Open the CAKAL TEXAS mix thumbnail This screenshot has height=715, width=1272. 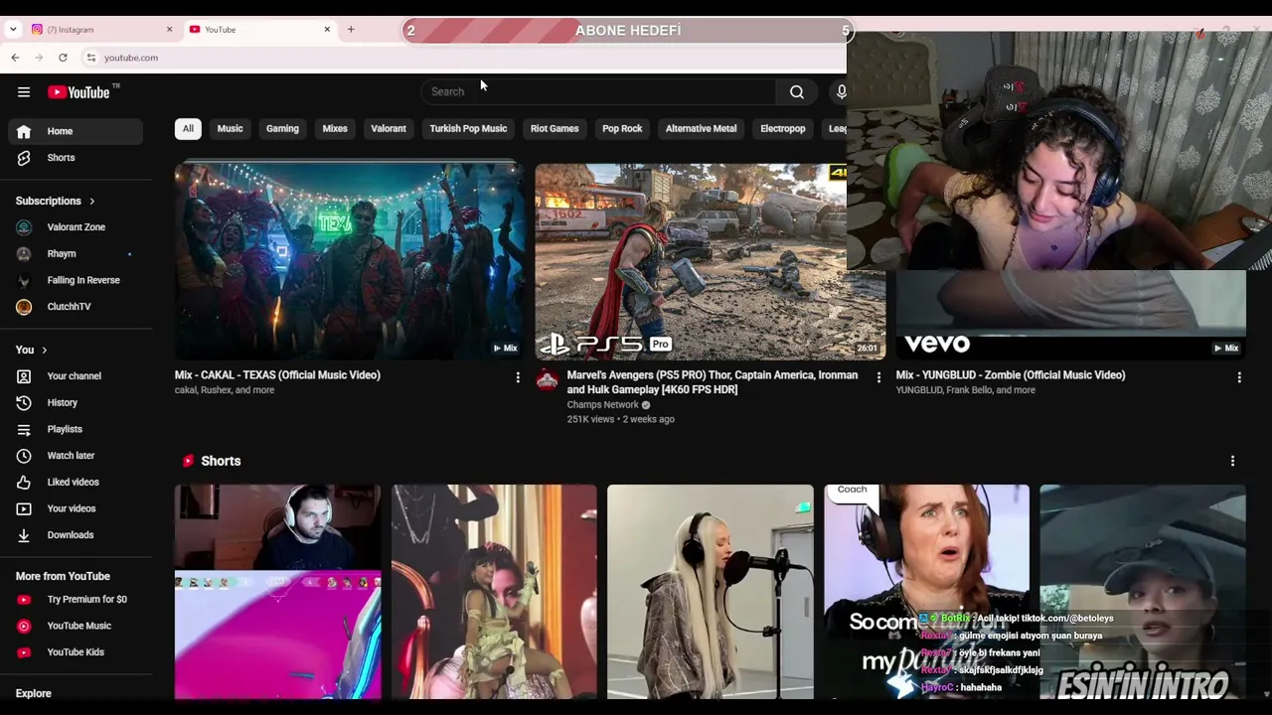(x=349, y=261)
